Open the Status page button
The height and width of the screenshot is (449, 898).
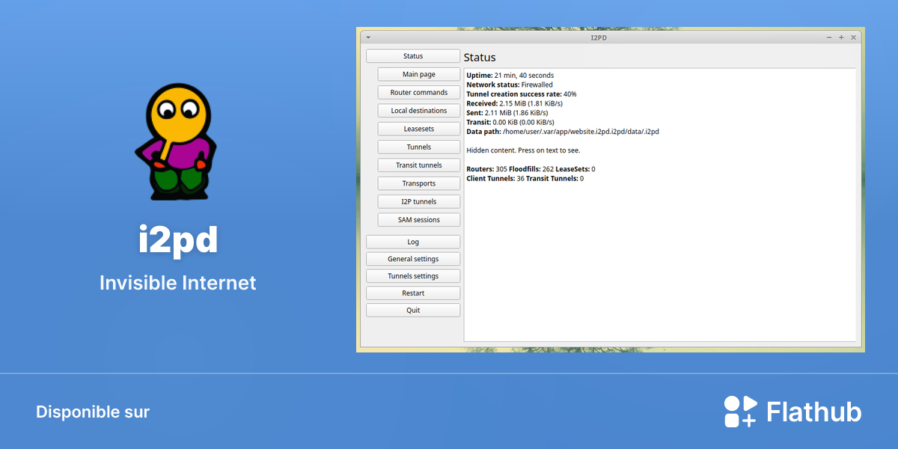pos(413,56)
